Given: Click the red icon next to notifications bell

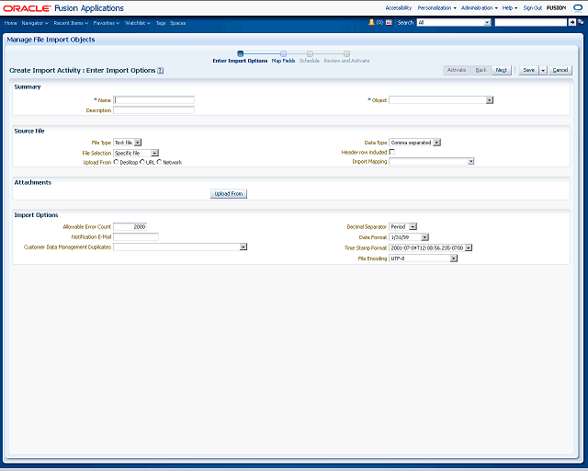Looking at the screenshot, I should click(x=390, y=22).
